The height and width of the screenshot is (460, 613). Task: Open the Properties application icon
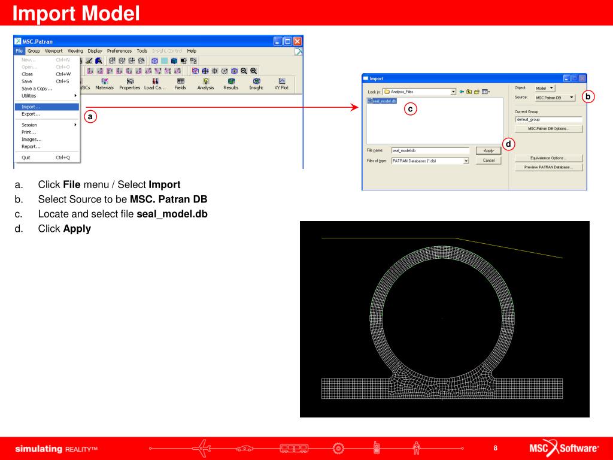(130, 84)
